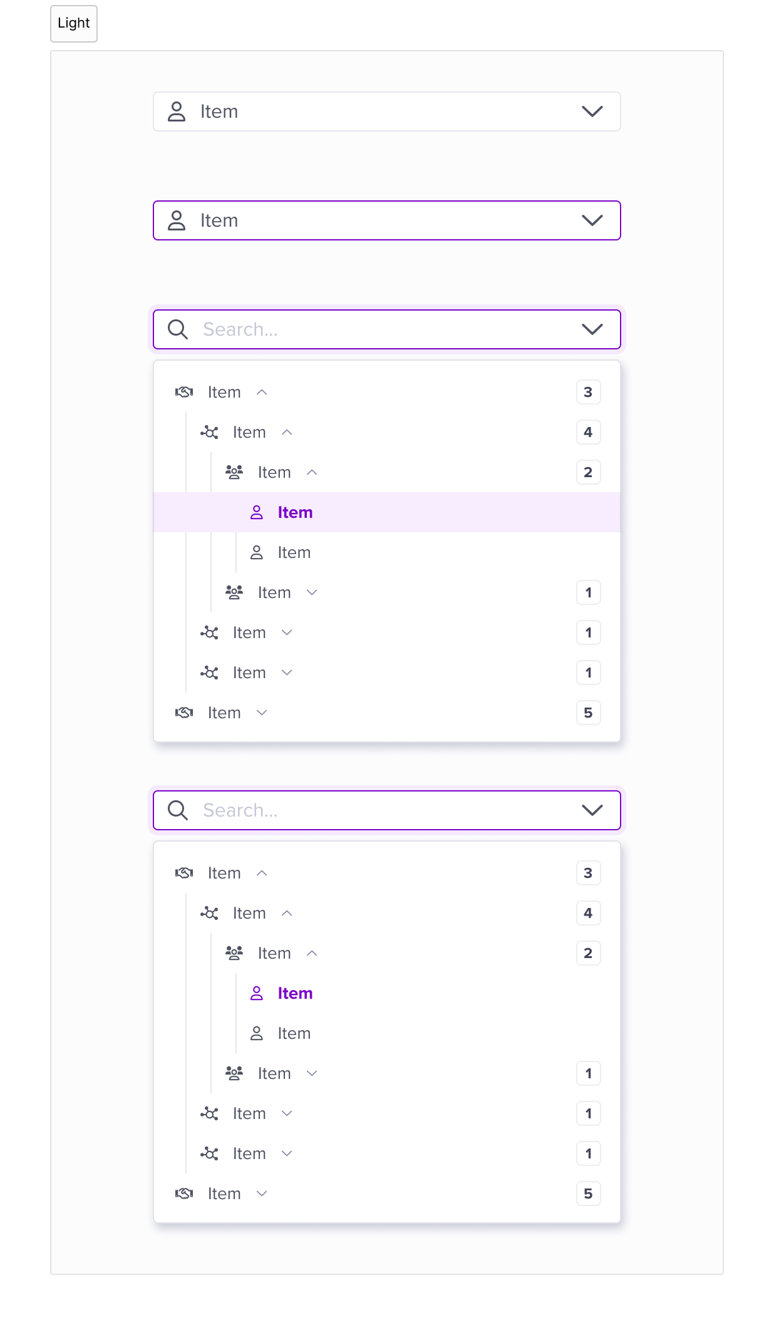Click the handshake icon of the Item with badge 5 in the second tree
This screenshot has width=774, height=1325.
click(184, 1194)
